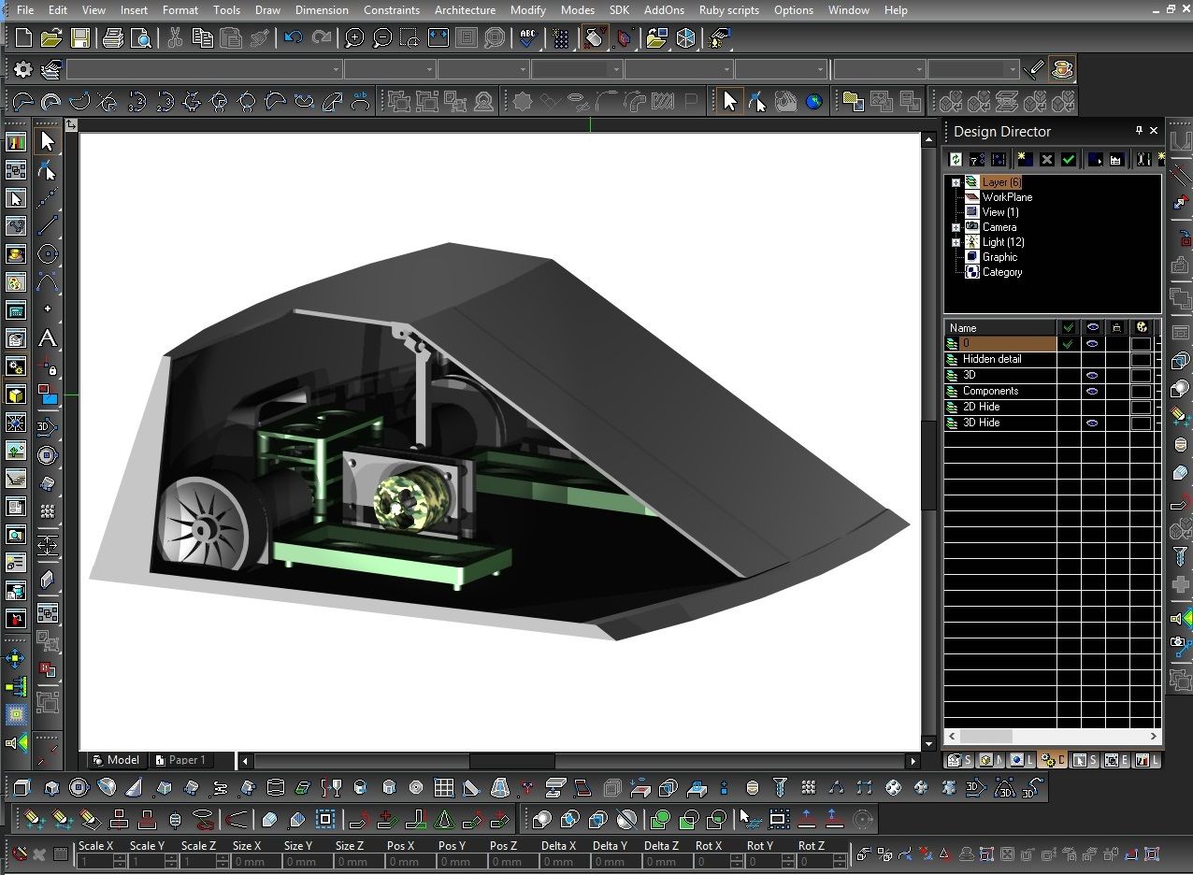Undo the last action

[x=292, y=38]
